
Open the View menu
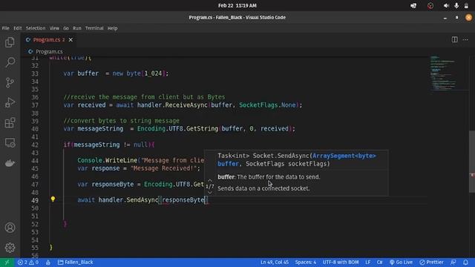tap(54, 28)
